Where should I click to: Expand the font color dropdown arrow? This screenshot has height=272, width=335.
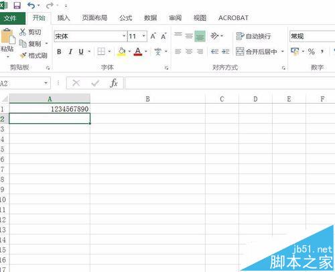(x=146, y=52)
